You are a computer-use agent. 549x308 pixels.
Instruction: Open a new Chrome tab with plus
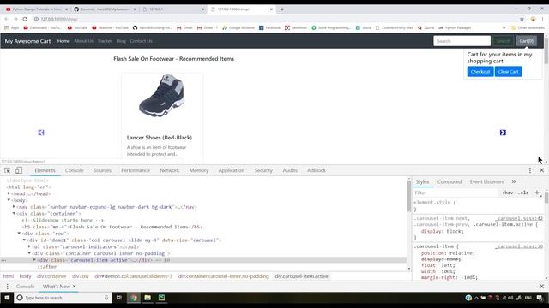click(282, 9)
